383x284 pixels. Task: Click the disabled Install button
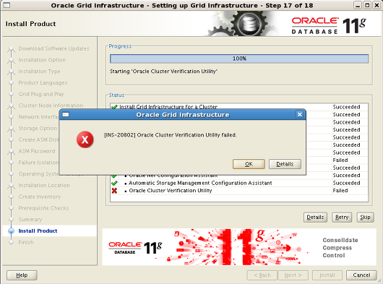(x=327, y=275)
